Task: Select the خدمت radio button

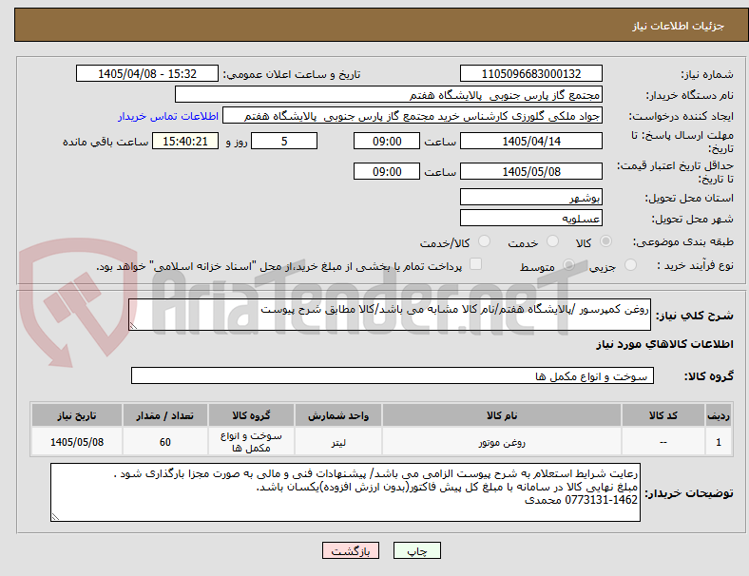Action: [552, 241]
